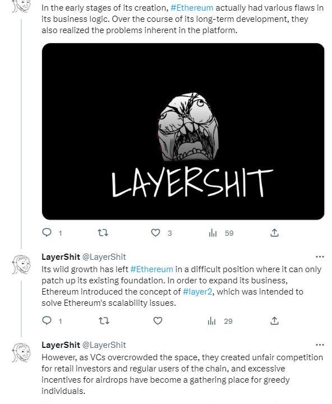Open more options on the 'Its wild growth' tweet
This screenshot has height=404, width=332.
[320, 256]
